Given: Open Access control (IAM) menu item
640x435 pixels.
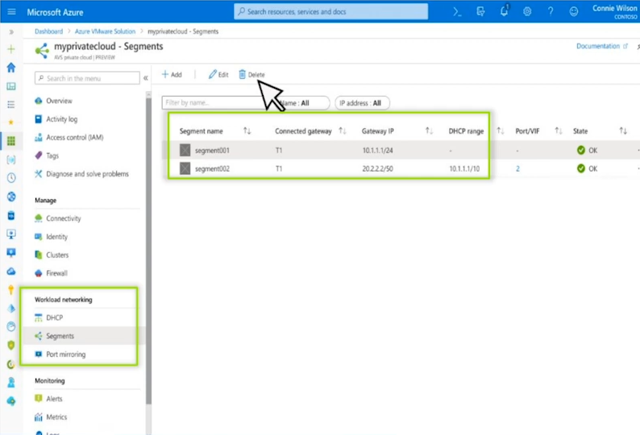Looking at the screenshot, I should pyautogui.click(x=69, y=138).
